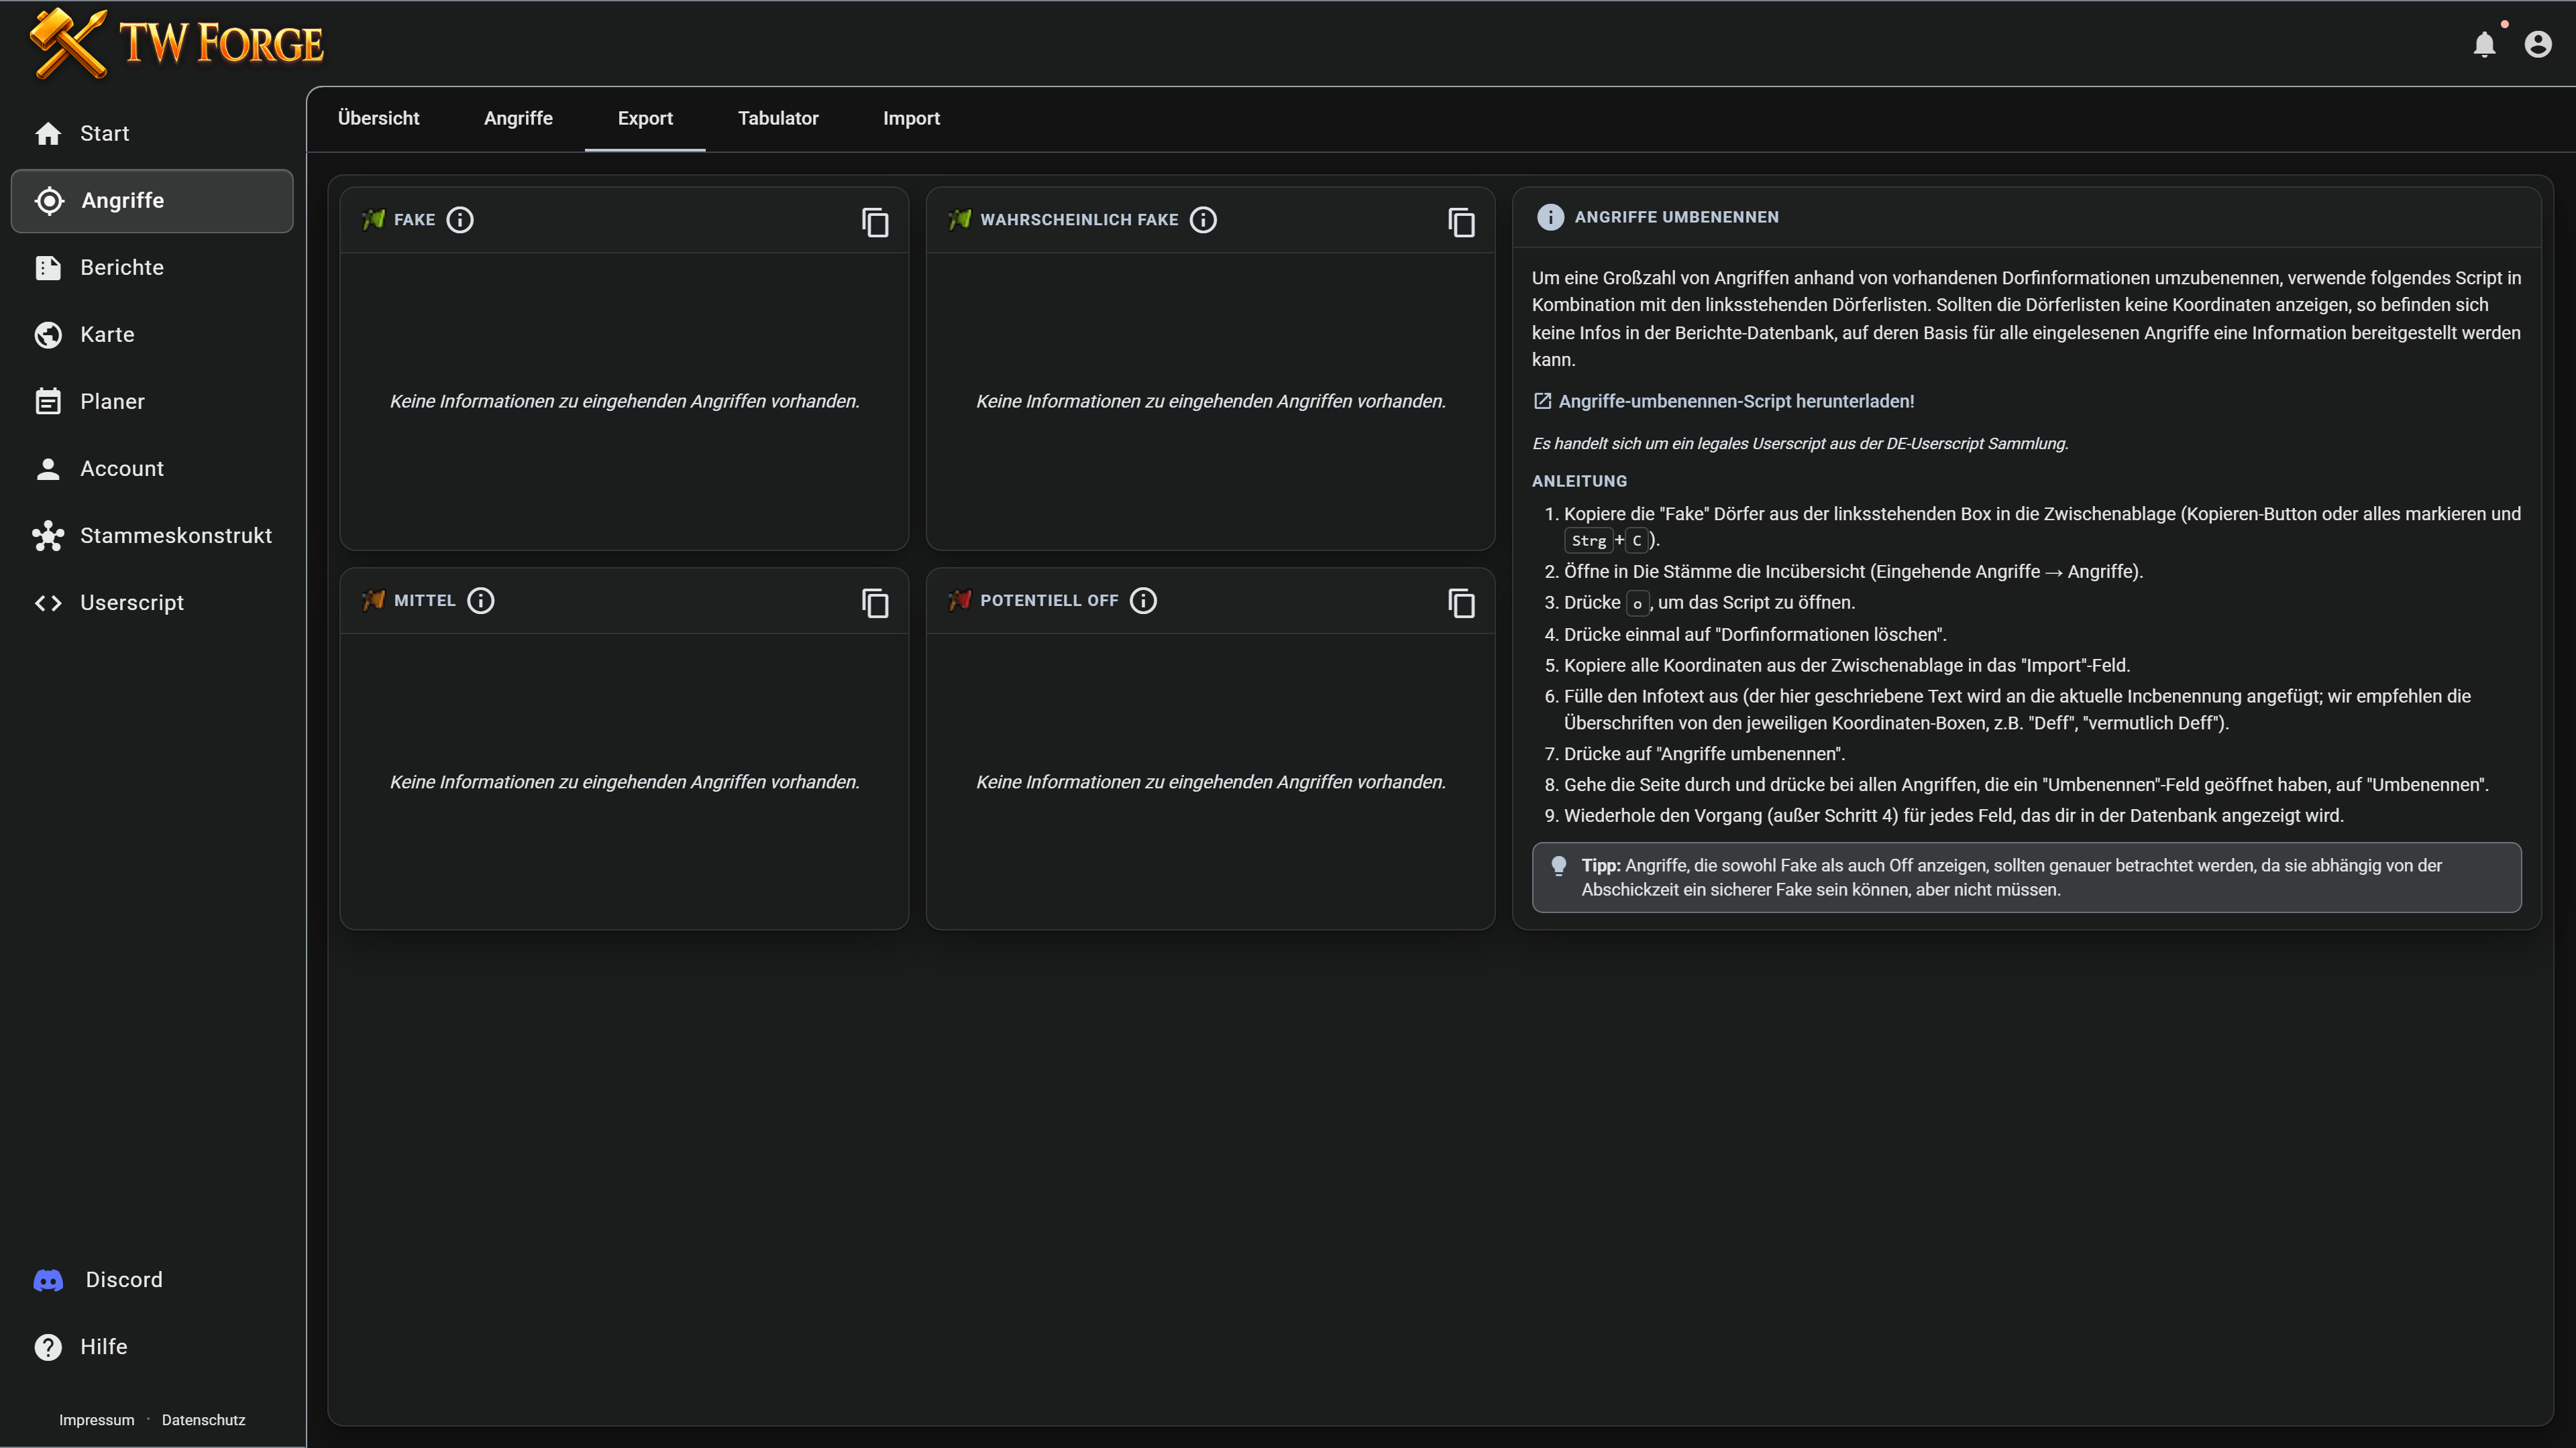2576x1448 pixels.
Task: Switch to the Tabulator tab
Action: point(778,118)
